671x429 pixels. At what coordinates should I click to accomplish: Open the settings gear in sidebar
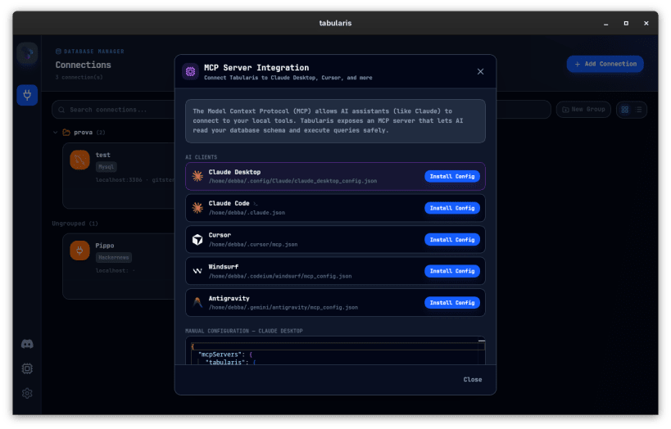(27, 393)
